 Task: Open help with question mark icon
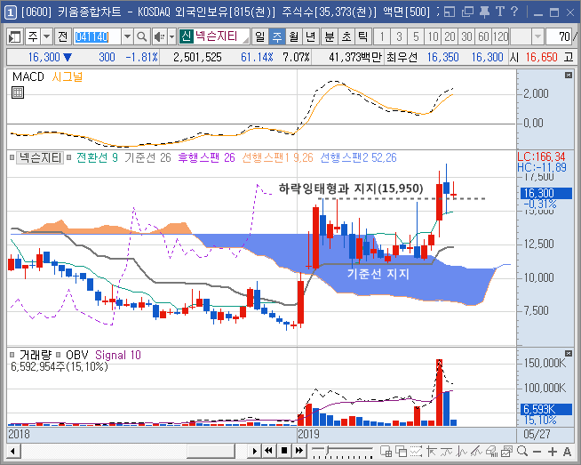pyautogui.click(x=514, y=12)
